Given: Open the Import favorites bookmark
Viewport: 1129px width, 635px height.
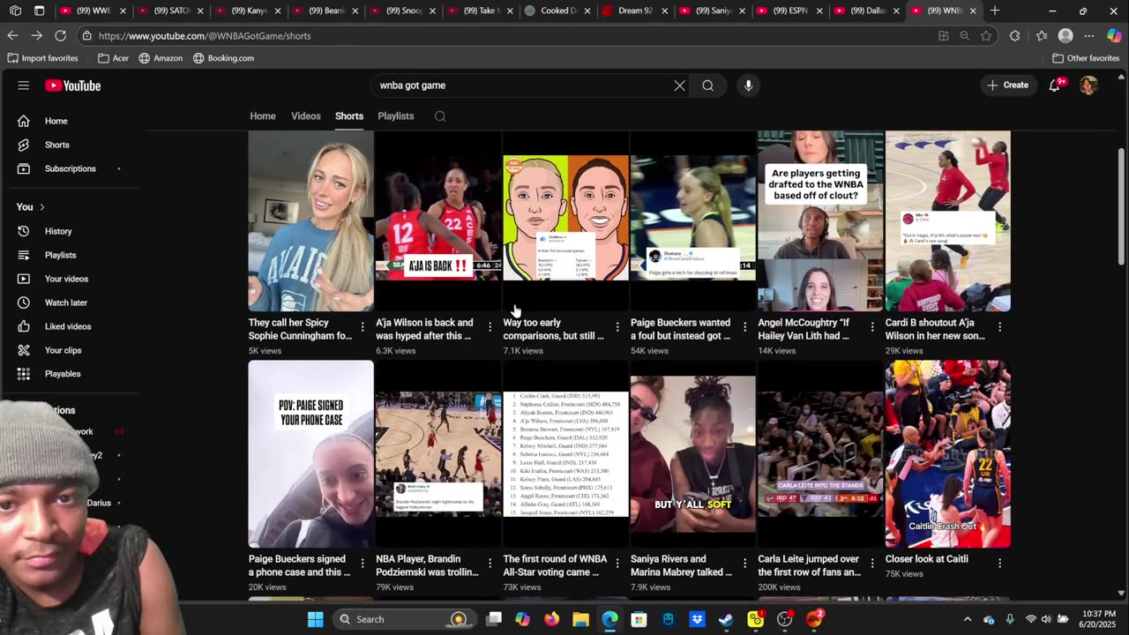Looking at the screenshot, I should [x=42, y=58].
